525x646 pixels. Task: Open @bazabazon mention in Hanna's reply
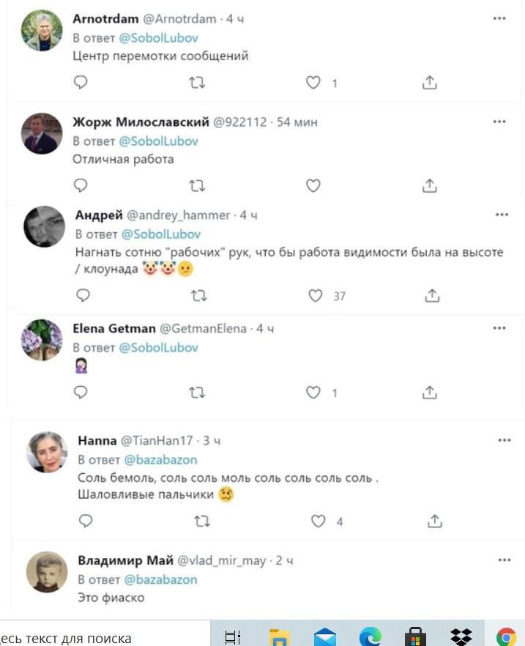[160, 460]
